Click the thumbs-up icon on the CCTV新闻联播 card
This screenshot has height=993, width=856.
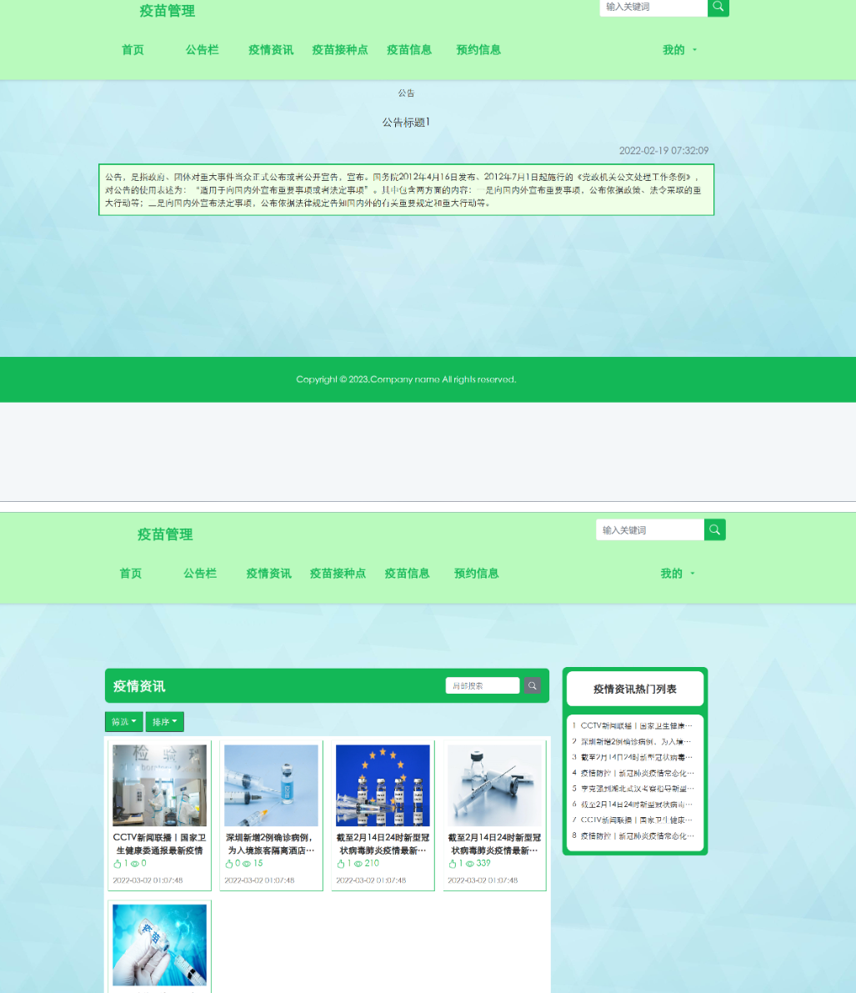click(118, 863)
